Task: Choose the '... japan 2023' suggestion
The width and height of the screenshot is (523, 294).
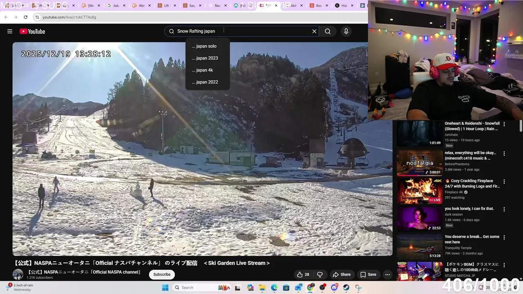Action: [208, 58]
